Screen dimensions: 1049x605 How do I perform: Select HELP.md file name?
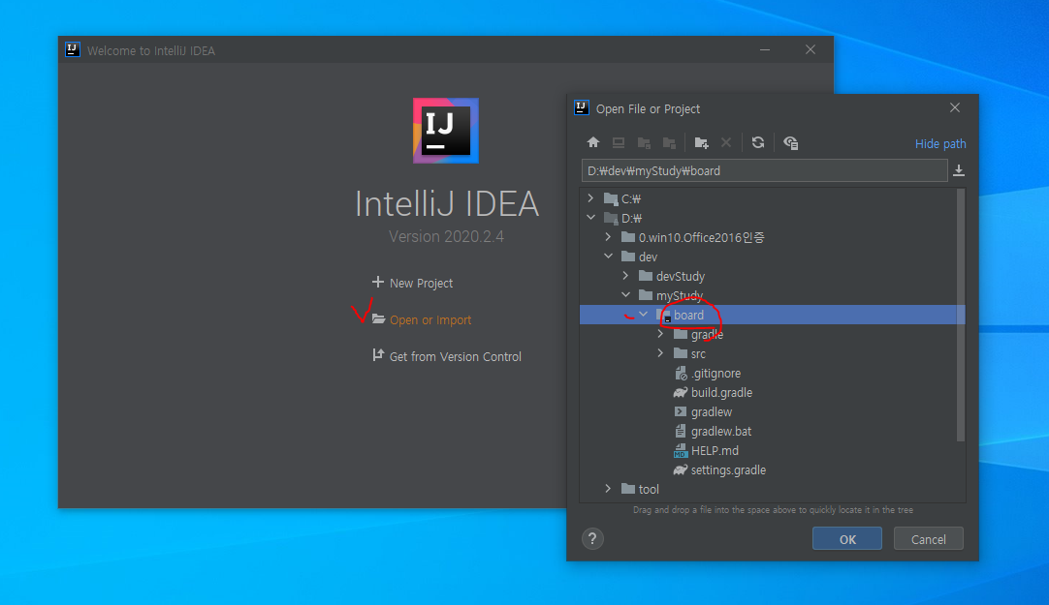(x=715, y=451)
